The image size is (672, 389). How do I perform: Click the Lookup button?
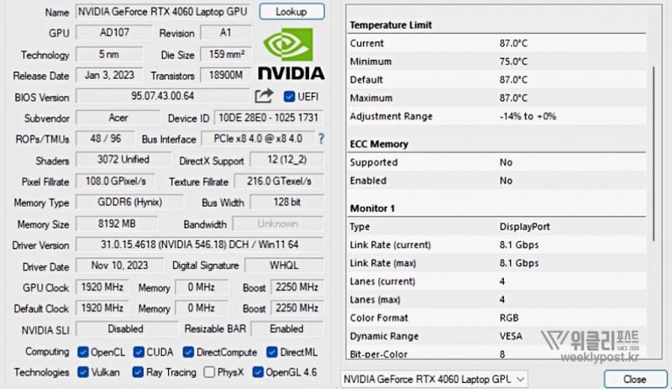pyautogui.click(x=291, y=12)
